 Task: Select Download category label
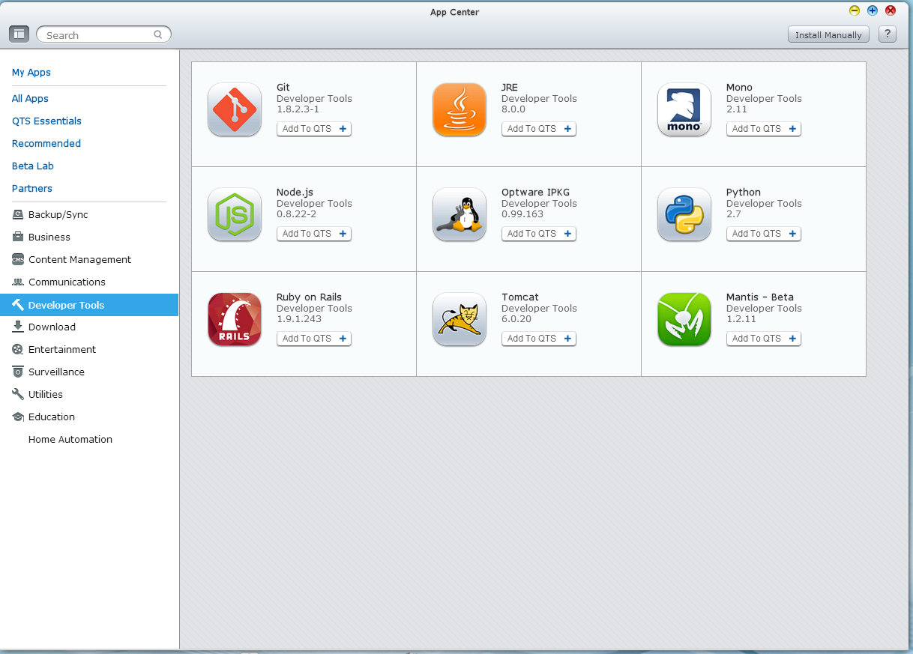[52, 327]
